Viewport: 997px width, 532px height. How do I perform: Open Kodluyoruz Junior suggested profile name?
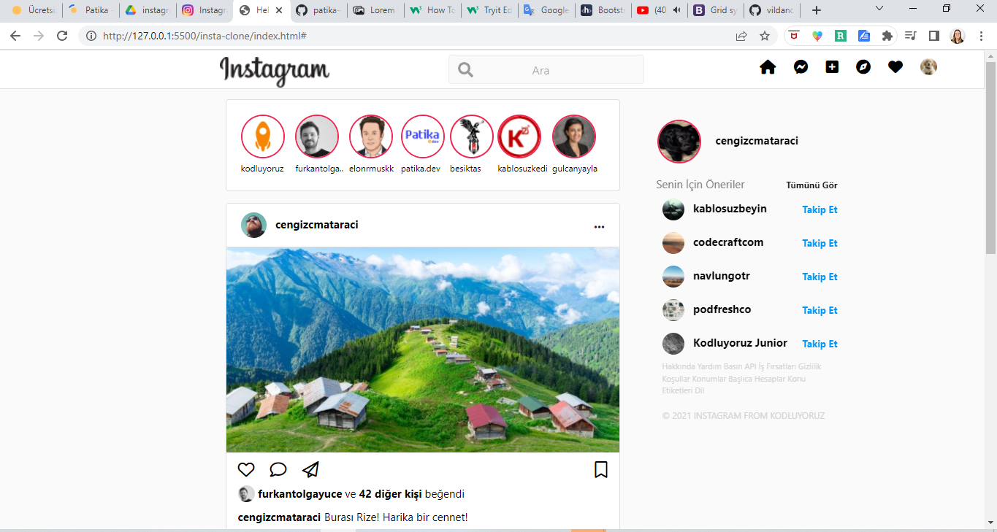[x=740, y=343]
